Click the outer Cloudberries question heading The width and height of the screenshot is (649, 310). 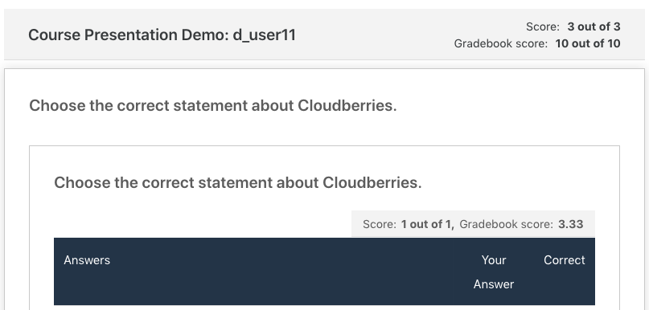(x=213, y=106)
